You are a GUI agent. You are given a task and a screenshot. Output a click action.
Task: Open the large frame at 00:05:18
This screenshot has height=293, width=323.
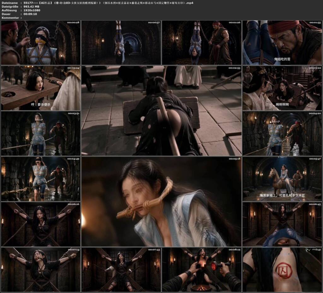161,201
